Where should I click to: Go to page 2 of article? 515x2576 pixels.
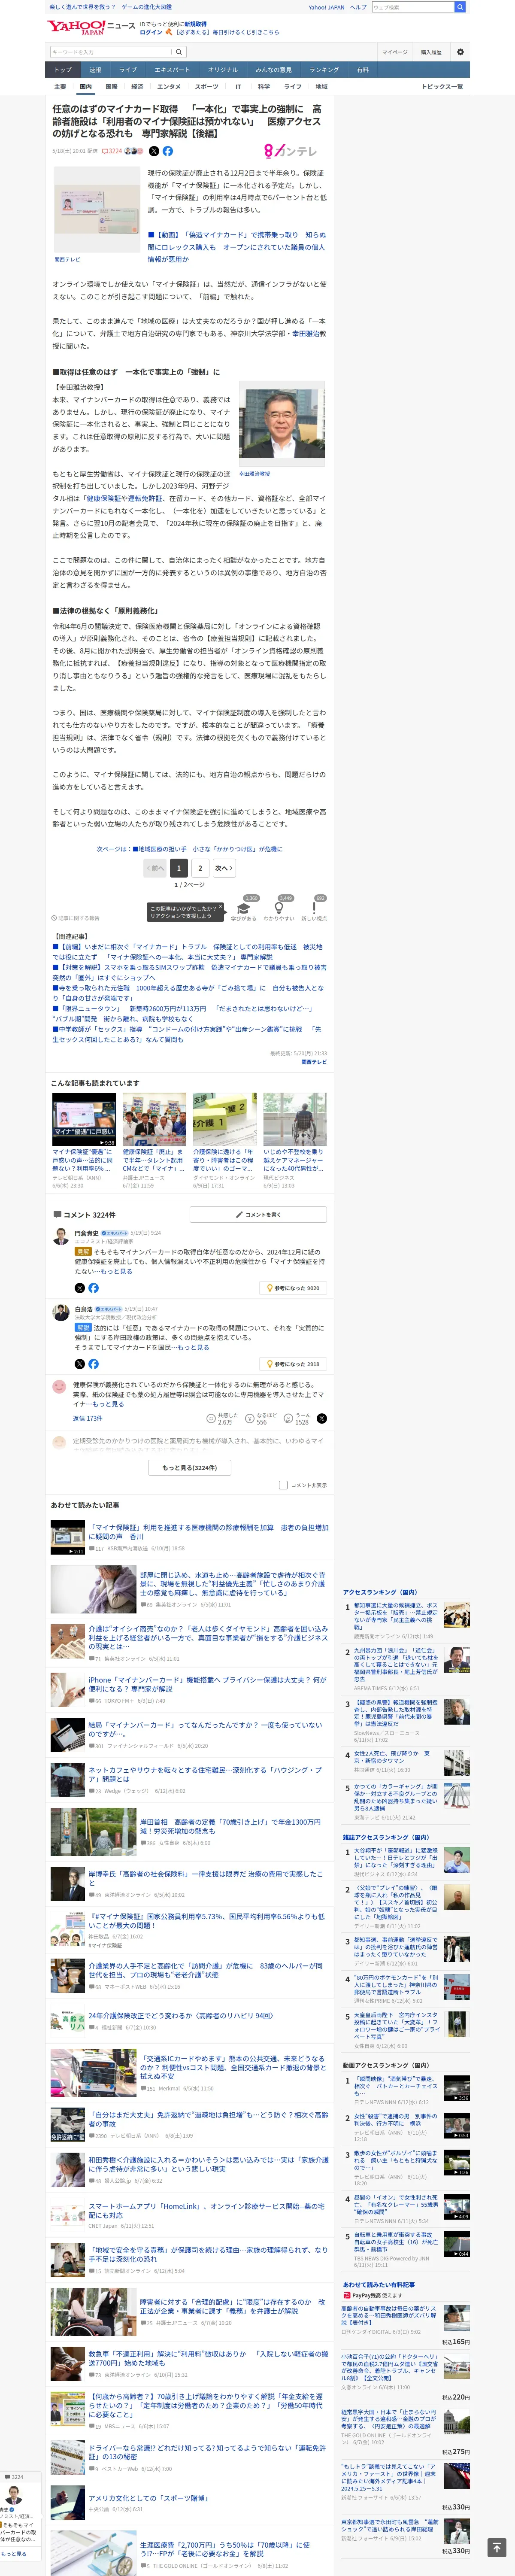click(x=200, y=868)
